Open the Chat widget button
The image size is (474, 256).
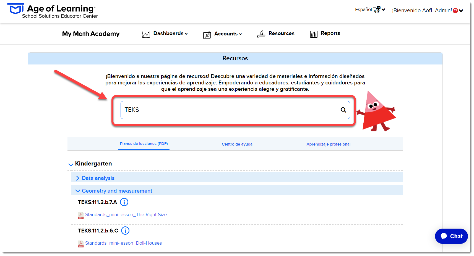tap(451, 236)
